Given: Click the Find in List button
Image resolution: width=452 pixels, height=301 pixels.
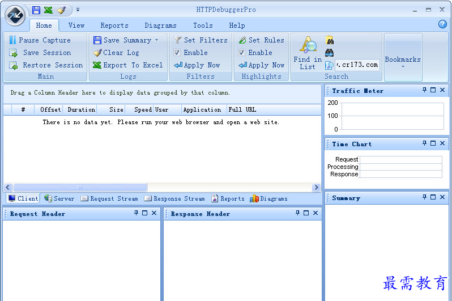Looking at the screenshot, I should (x=308, y=53).
